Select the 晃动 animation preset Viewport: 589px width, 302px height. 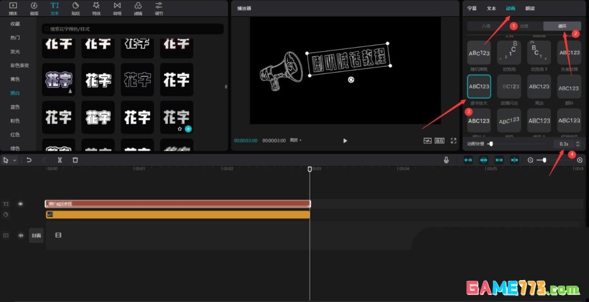[x=539, y=86]
